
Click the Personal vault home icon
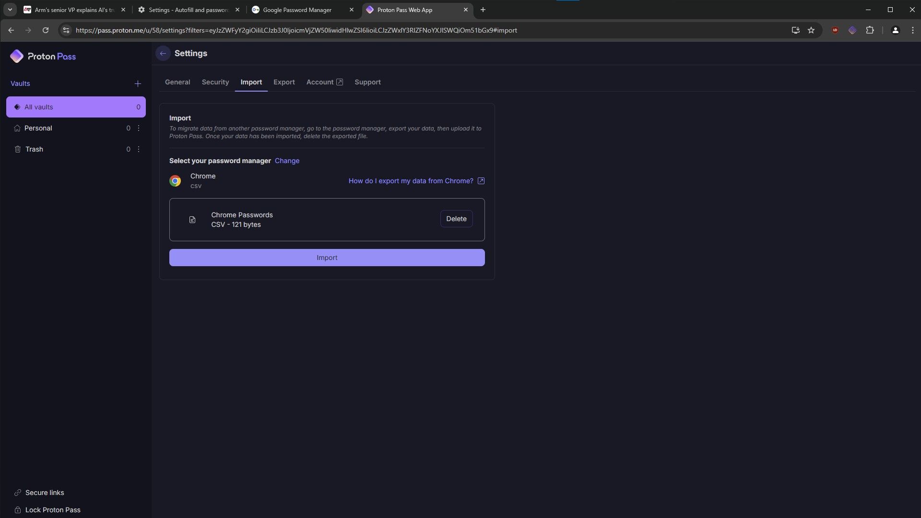(x=17, y=128)
